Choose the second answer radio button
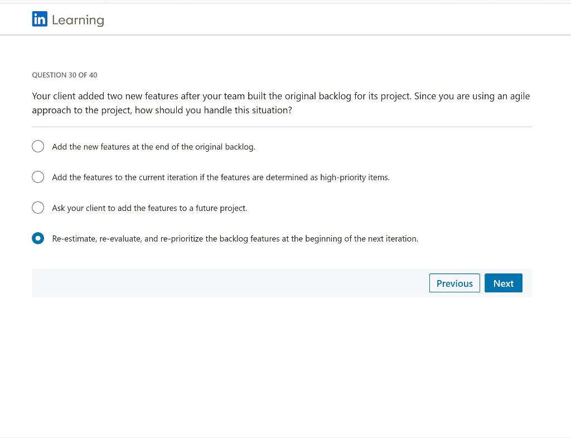The width and height of the screenshot is (571, 438). point(38,177)
